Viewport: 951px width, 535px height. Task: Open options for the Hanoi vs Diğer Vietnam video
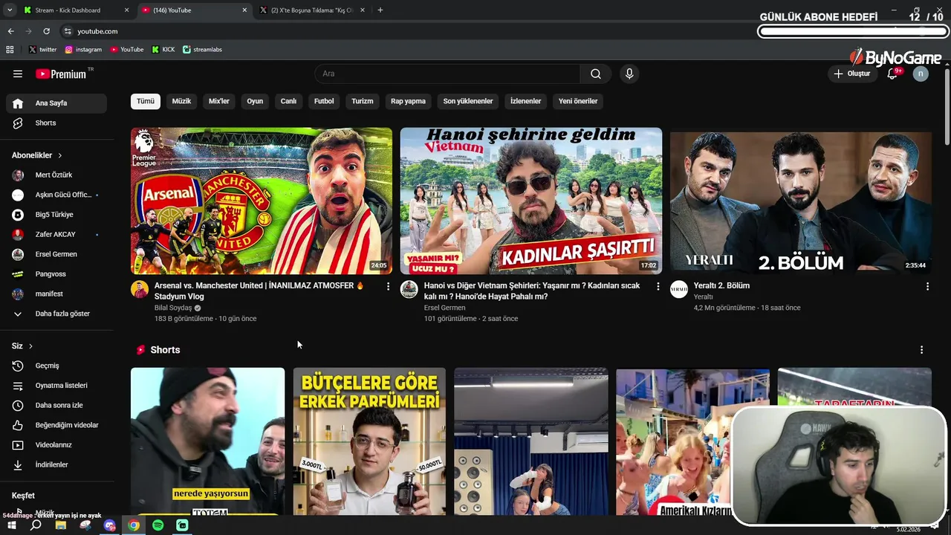tap(658, 286)
